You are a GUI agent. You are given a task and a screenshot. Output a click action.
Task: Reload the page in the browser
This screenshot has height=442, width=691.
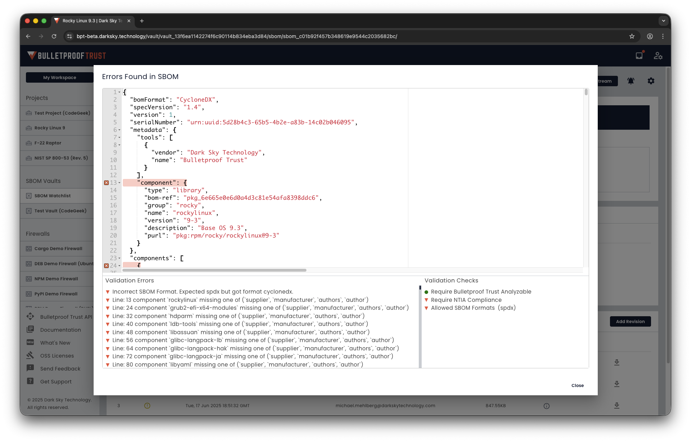click(54, 36)
